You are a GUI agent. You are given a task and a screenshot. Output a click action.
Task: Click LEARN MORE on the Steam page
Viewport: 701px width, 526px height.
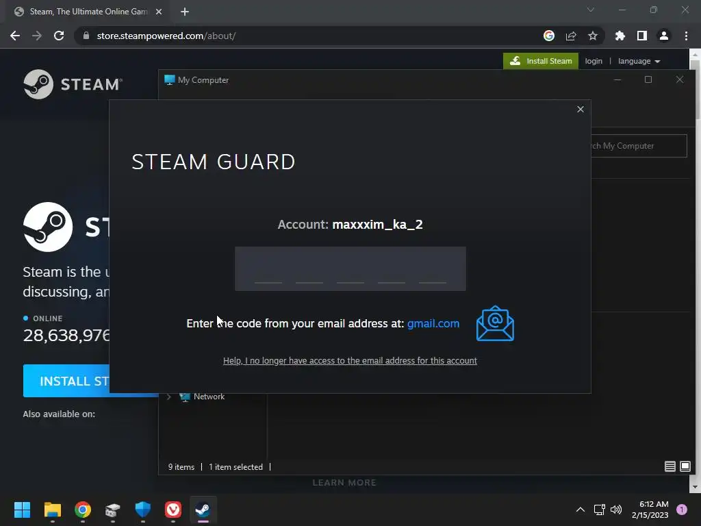click(344, 483)
